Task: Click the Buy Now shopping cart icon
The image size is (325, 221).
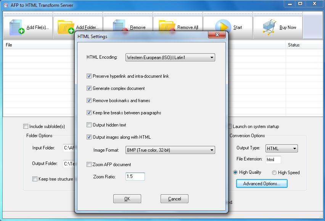Action: [x=269, y=27]
